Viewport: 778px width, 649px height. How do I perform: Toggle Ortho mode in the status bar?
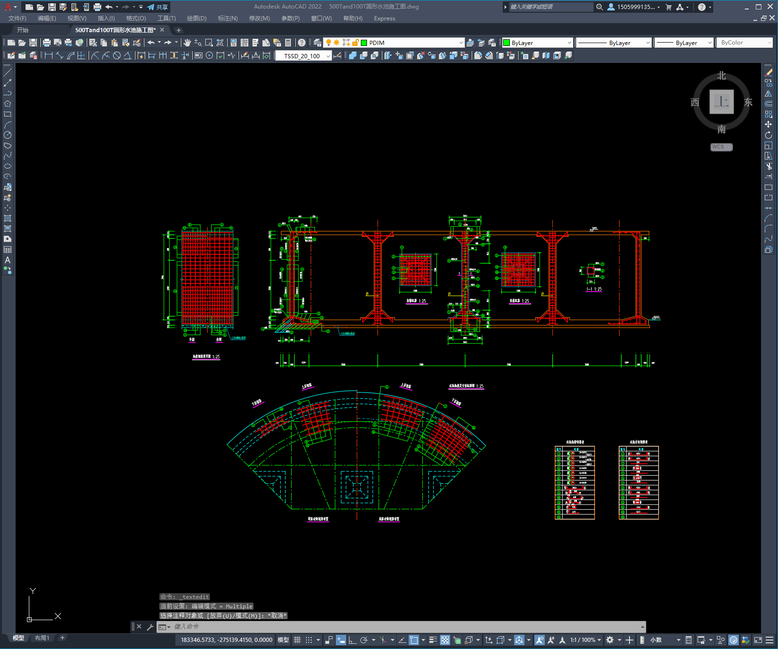[x=352, y=640]
